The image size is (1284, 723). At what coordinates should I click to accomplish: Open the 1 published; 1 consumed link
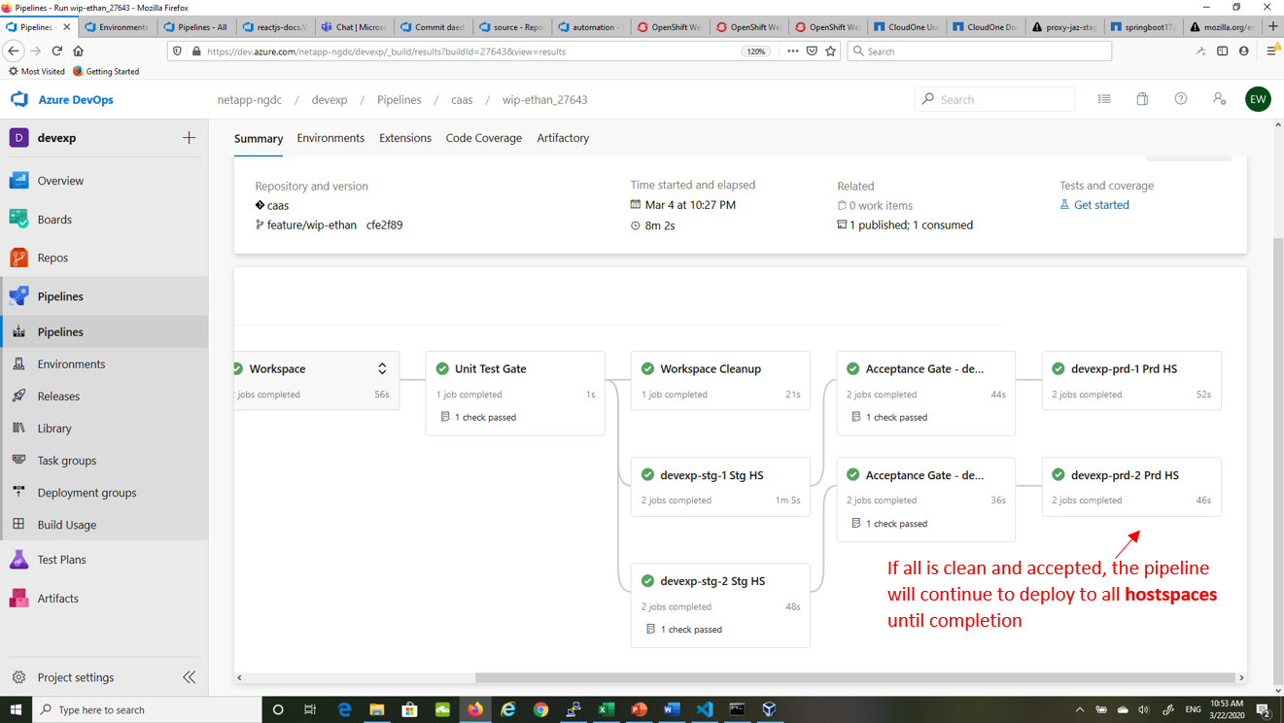tap(911, 224)
